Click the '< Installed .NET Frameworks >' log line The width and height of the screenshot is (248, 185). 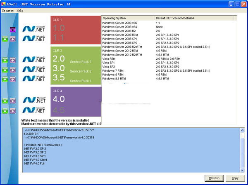click(x=43, y=145)
